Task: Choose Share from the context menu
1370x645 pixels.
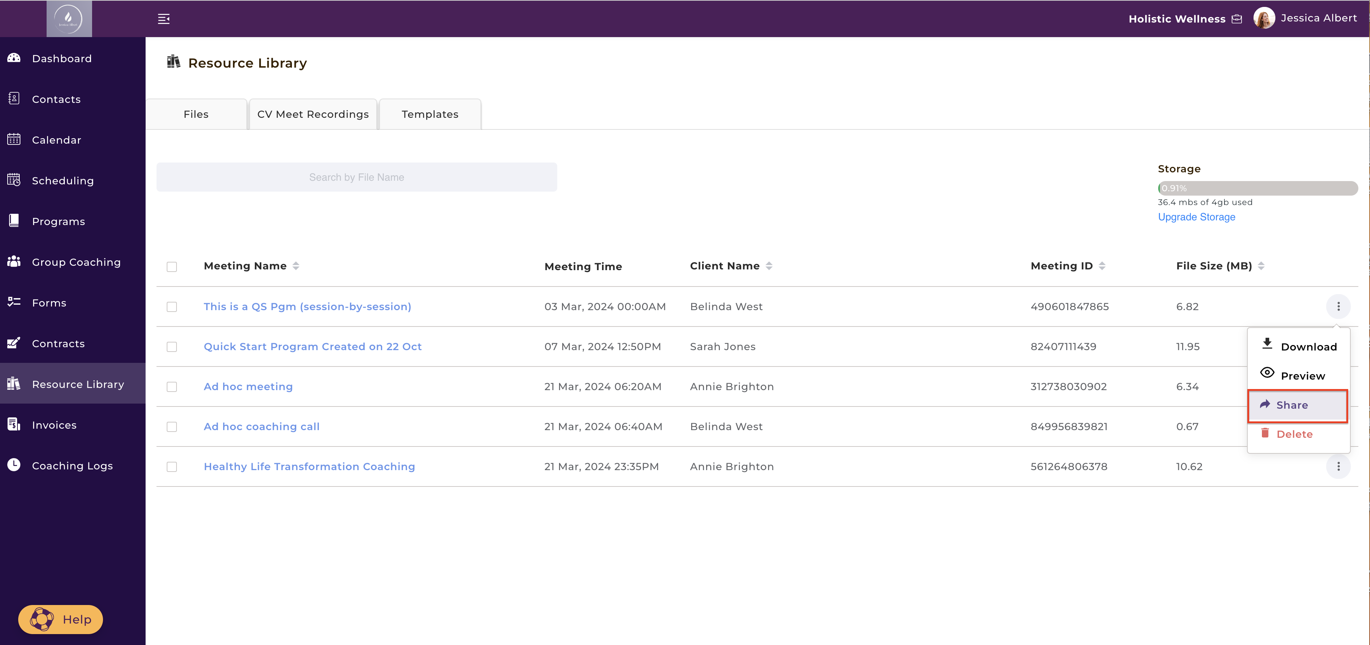Action: (1298, 405)
